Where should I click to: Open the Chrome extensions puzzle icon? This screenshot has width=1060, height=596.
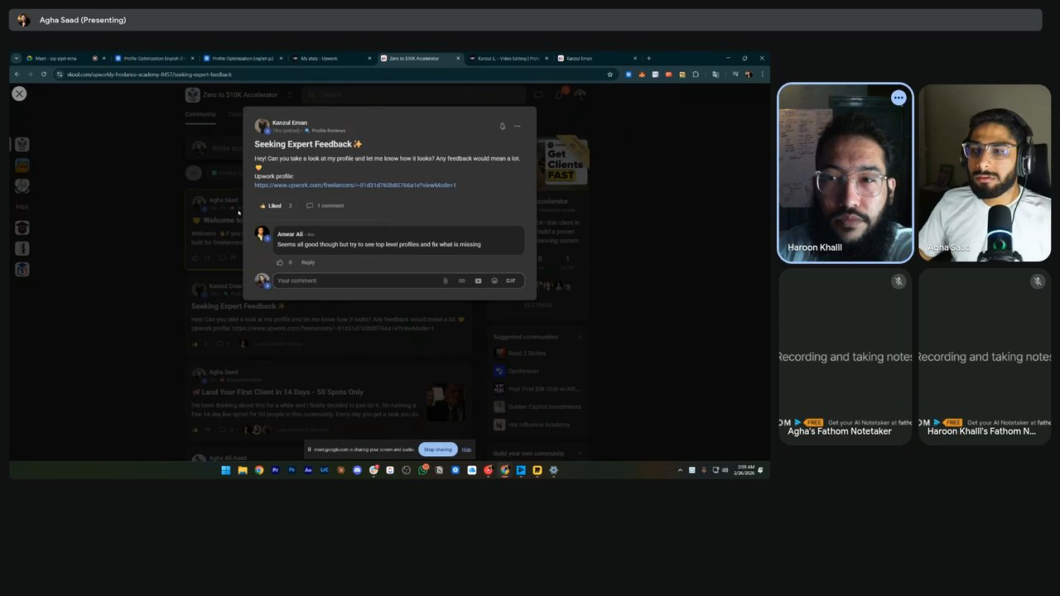click(695, 74)
